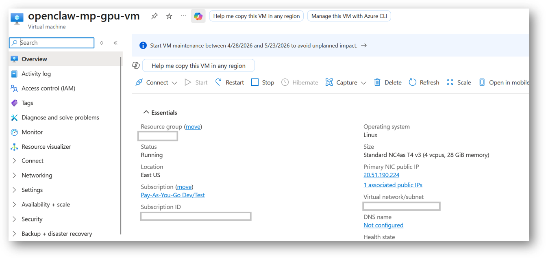Click Manage this VM with Azure CLI
This screenshot has width=546, height=258.
[349, 16]
